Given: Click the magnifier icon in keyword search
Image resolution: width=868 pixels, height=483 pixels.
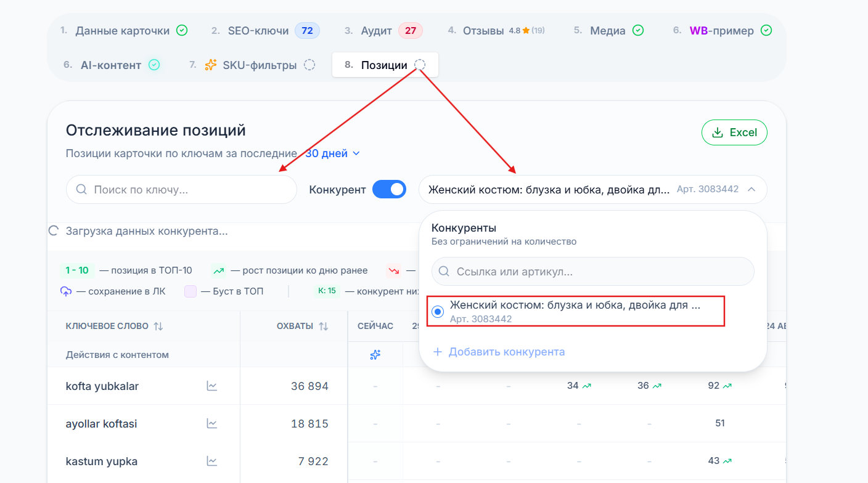Looking at the screenshot, I should tap(81, 190).
